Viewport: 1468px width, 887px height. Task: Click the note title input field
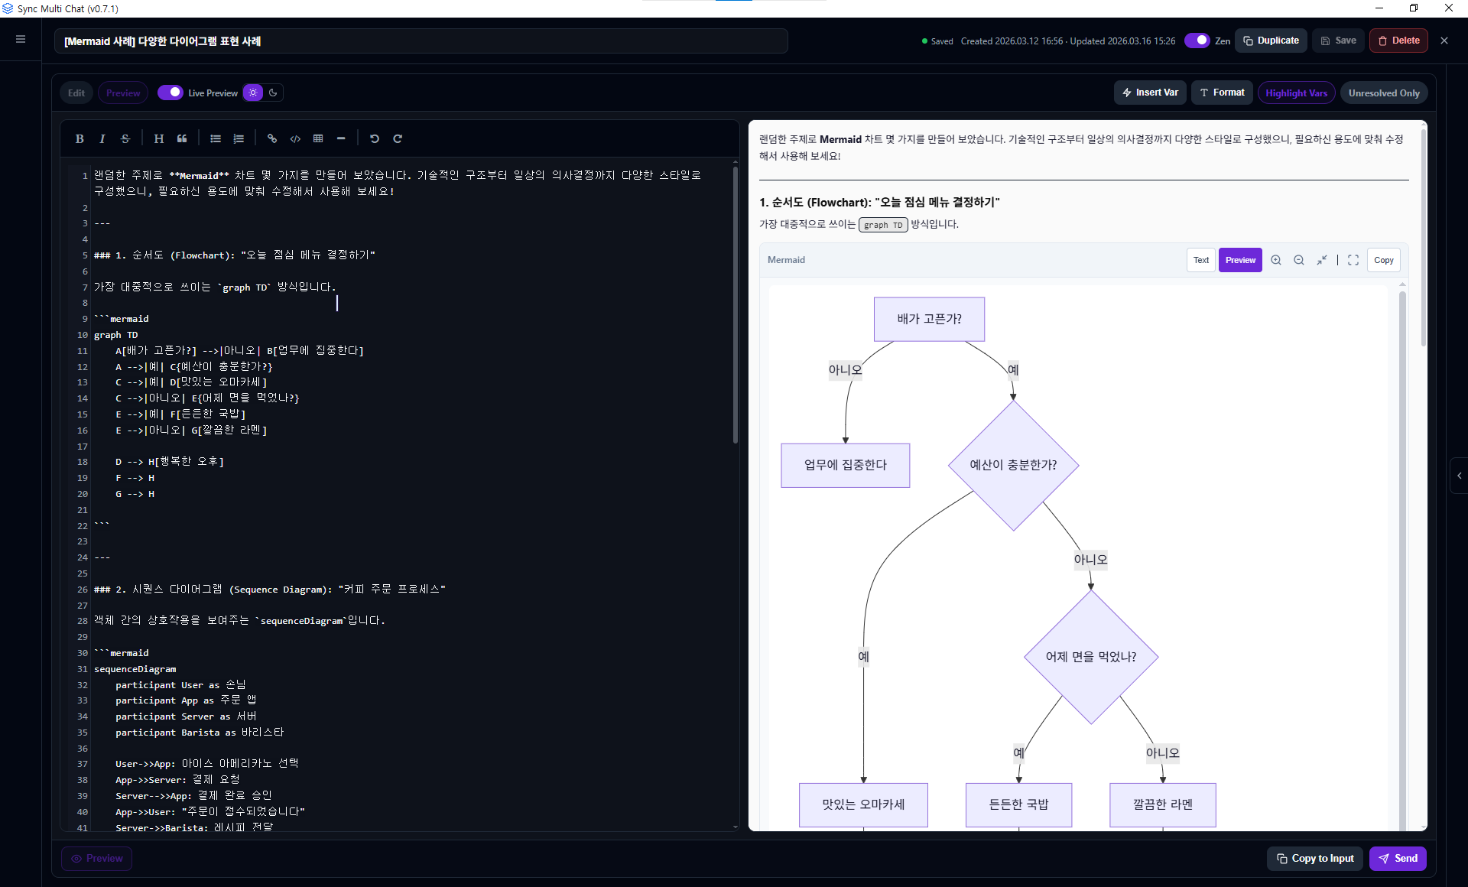tap(421, 41)
